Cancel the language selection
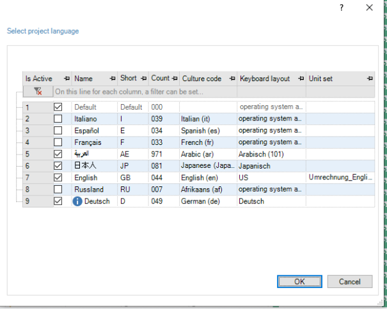Image resolution: width=387 pixels, height=309 pixels. (350, 282)
